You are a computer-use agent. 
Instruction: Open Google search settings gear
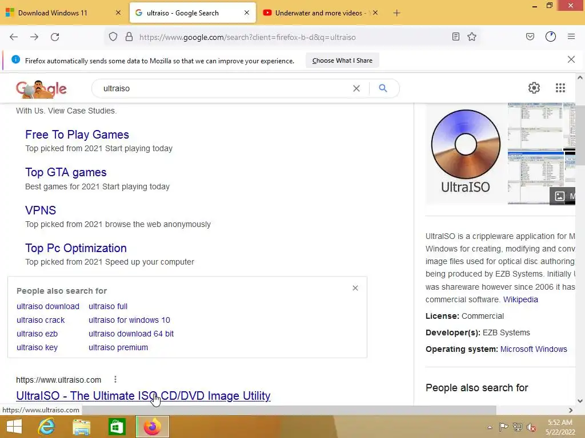pyautogui.click(x=534, y=88)
